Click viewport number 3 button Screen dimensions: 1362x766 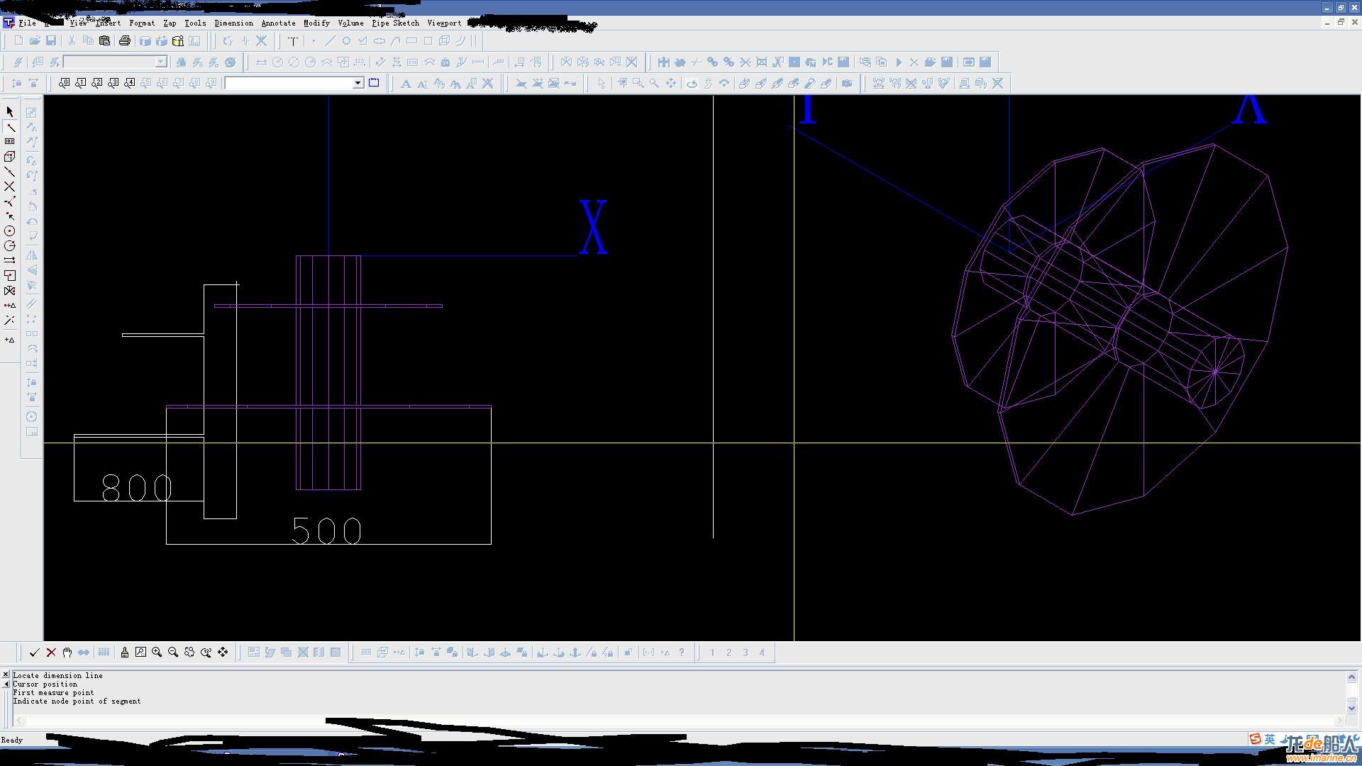pos(746,653)
